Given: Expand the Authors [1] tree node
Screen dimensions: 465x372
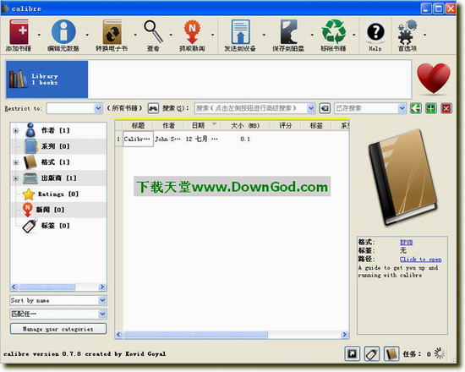Looking at the screenshot, I should click(16, 130).
